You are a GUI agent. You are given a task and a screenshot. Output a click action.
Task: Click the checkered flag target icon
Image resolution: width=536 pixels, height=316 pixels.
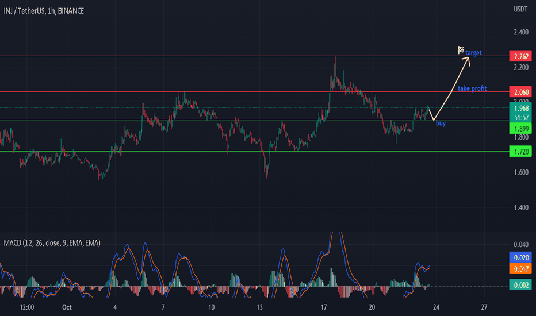461,50
